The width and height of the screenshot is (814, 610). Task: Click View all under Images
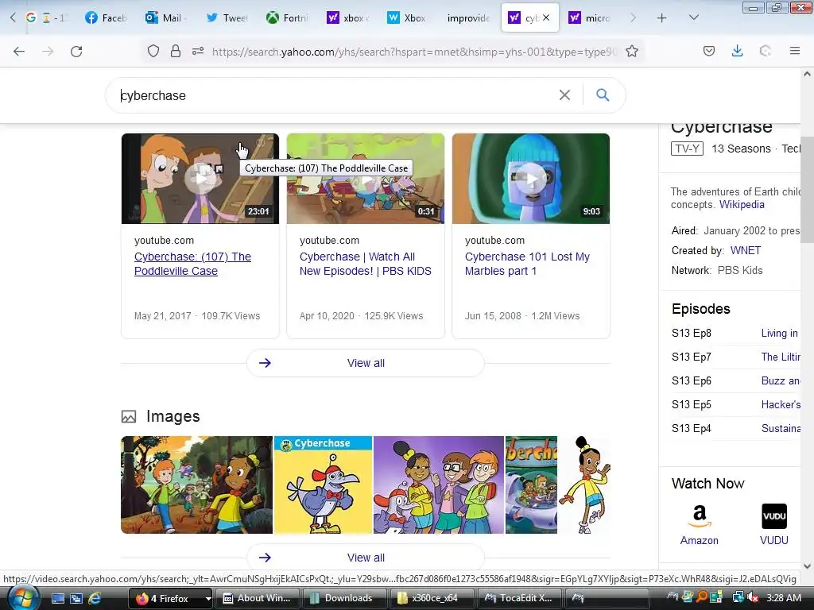(x=366, y=558)
